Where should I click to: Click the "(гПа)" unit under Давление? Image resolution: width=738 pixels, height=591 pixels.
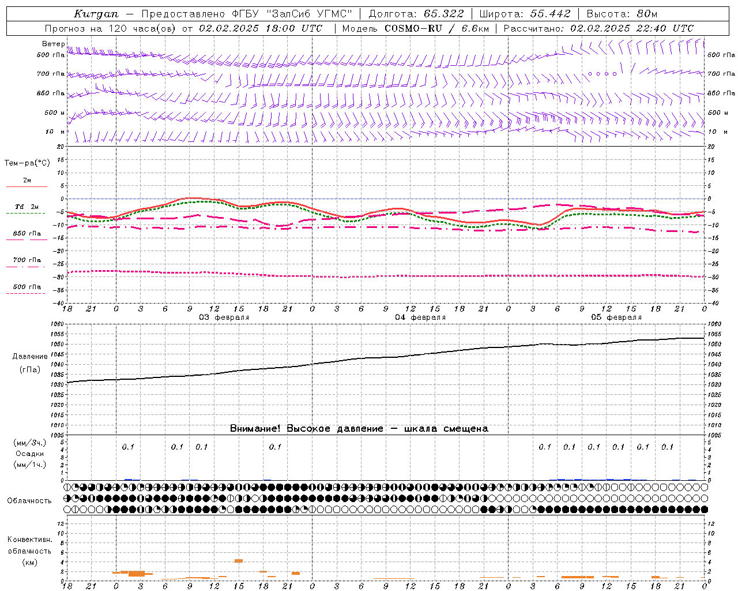(30, 370)
